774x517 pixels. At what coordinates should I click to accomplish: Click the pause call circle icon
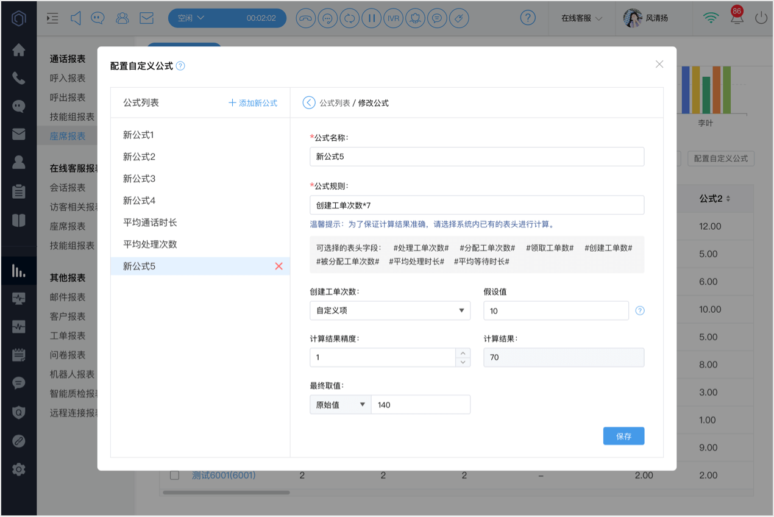(x=371, y=18)
